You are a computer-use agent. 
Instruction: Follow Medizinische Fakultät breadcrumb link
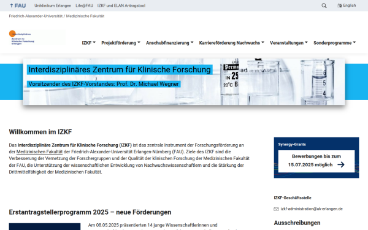tap(85, 16)
